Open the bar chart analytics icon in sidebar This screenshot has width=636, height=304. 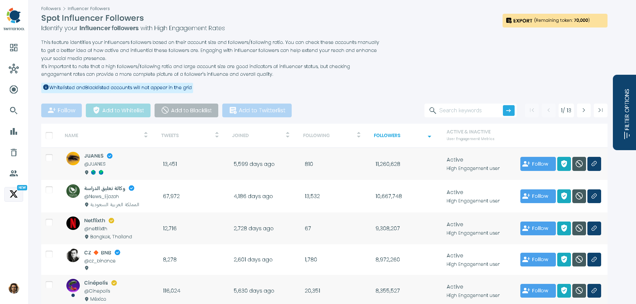14,131
